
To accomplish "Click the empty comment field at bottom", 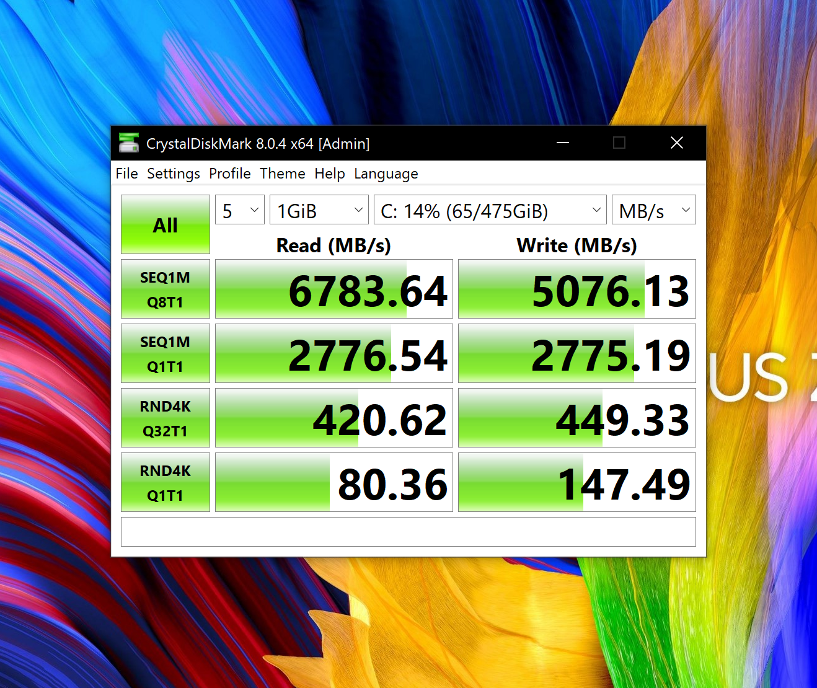I will point(408,532).
